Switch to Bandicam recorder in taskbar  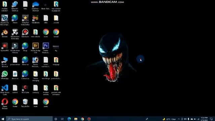89,119
